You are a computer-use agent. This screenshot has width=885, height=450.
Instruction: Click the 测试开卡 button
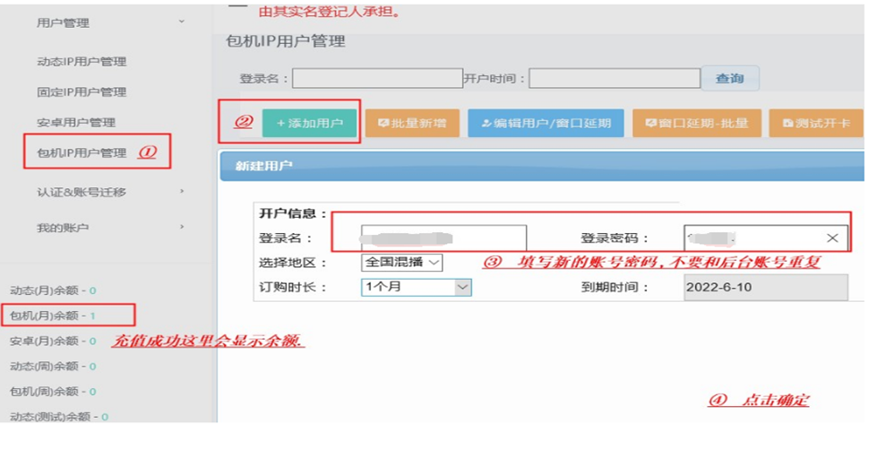[815, 123]
